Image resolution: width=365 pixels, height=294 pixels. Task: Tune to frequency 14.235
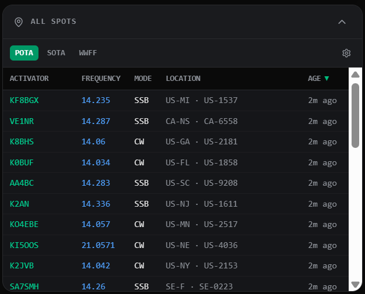(96, 100)
